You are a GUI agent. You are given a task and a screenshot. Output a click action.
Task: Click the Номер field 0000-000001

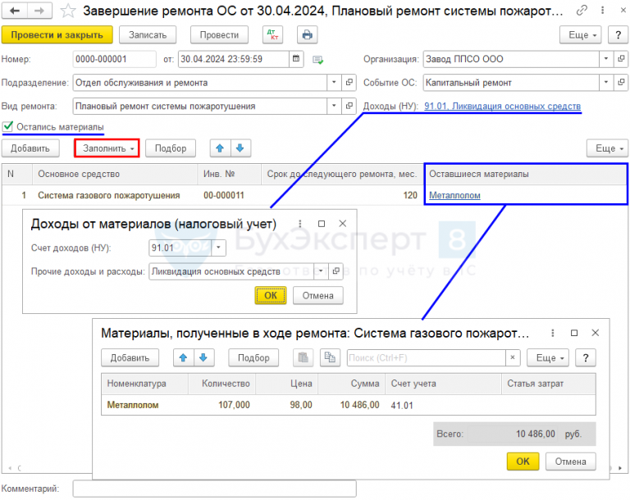coord(115,59)
